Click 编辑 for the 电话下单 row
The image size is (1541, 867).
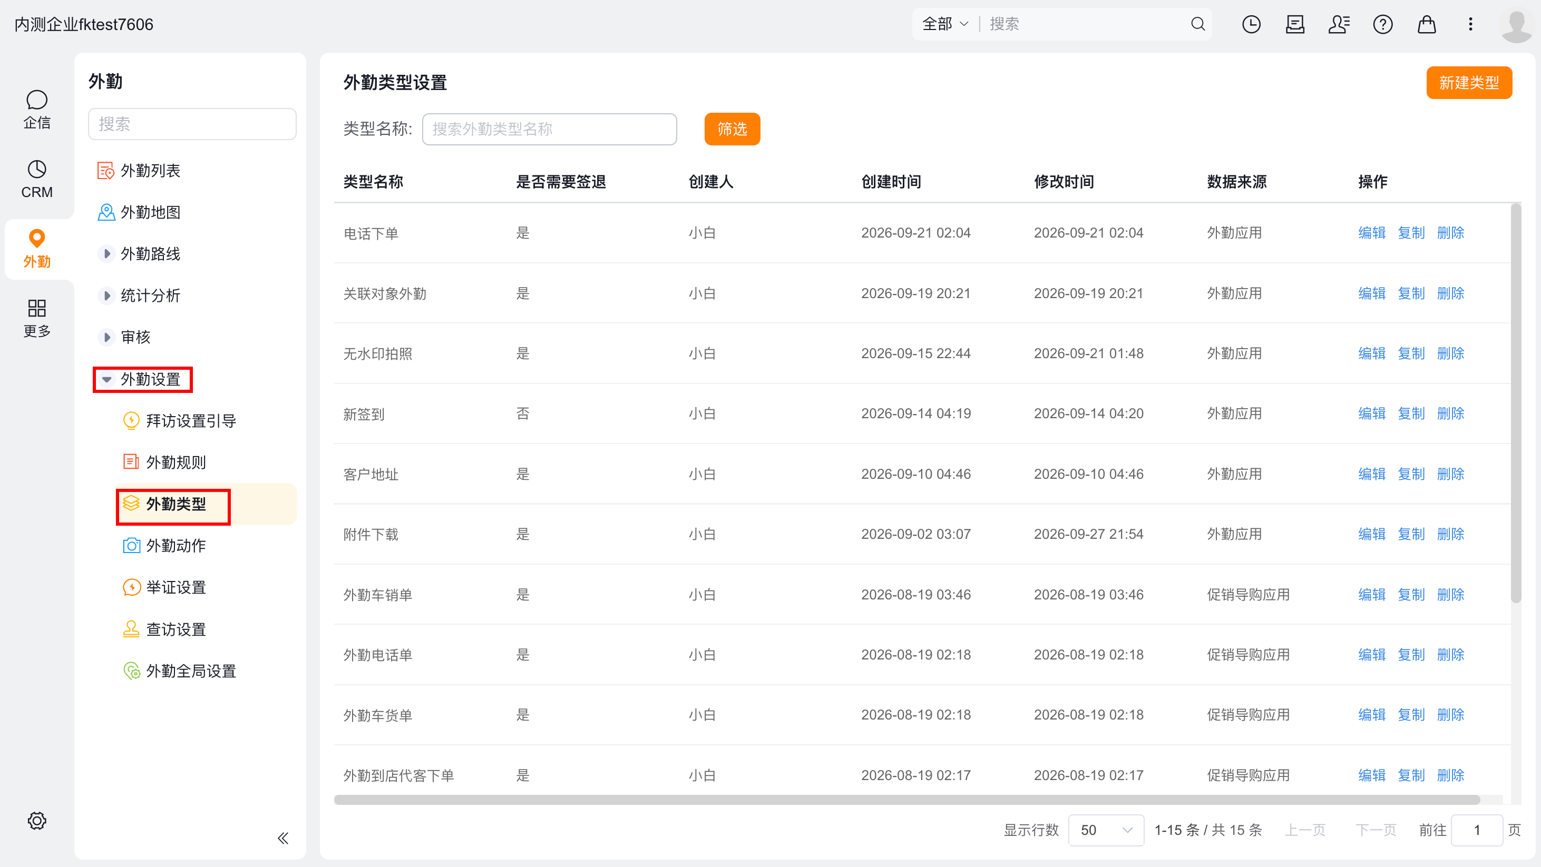1372,233
